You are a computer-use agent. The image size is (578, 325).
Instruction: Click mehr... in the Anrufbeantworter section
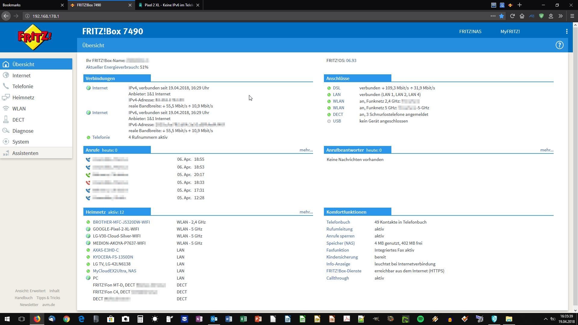[x=547, y=150]
